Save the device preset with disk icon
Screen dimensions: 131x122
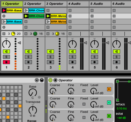click(42, 80)
